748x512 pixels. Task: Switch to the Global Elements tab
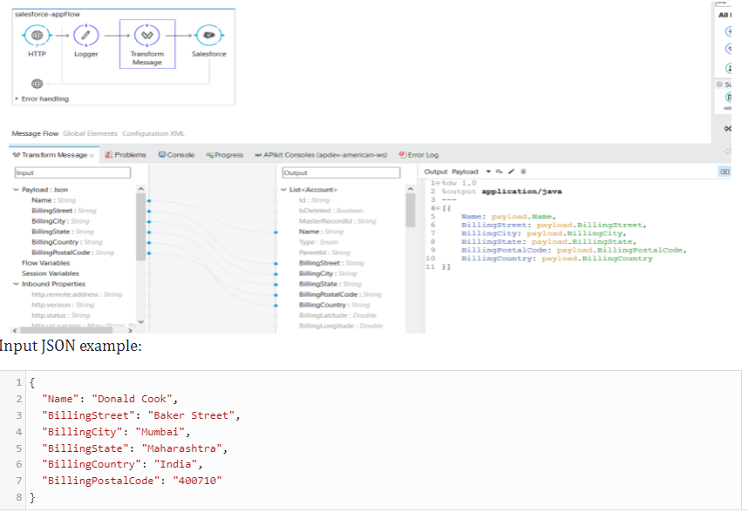coord(90,133)
